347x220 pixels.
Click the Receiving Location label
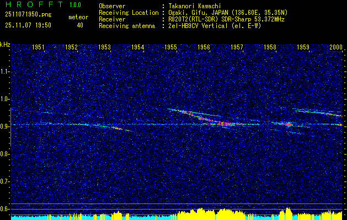[129, 13]
